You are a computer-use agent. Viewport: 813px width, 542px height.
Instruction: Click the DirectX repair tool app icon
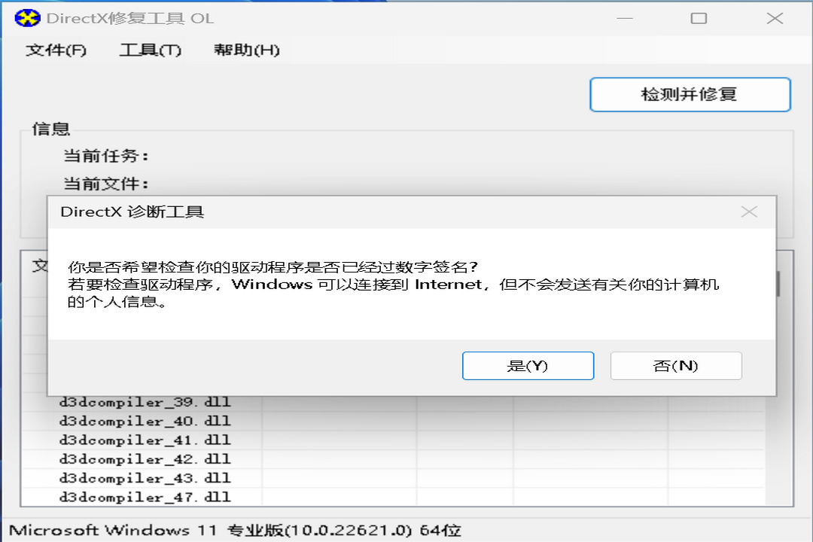pyautogui.click(x=26, y=17)
